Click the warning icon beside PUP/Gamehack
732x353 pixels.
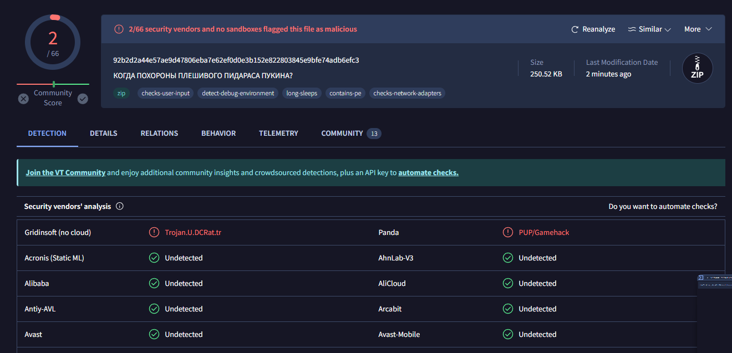pos(507,232)
